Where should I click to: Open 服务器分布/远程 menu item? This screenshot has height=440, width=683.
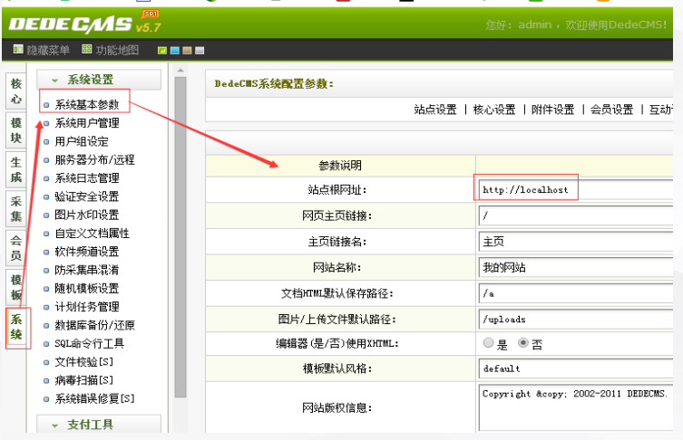pos(94,159)
